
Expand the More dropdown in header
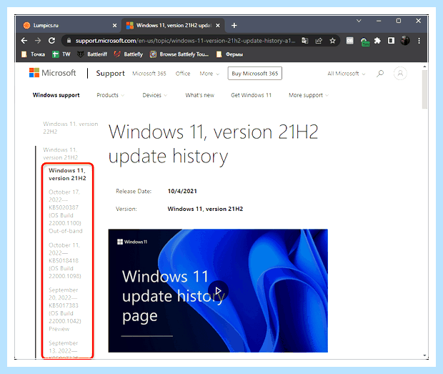tap(209, 74)
